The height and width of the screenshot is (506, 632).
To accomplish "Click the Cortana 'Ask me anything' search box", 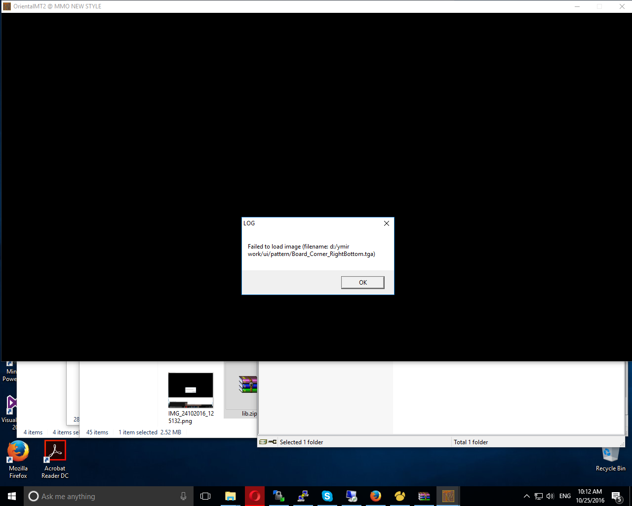I will (x=108, y=496).
